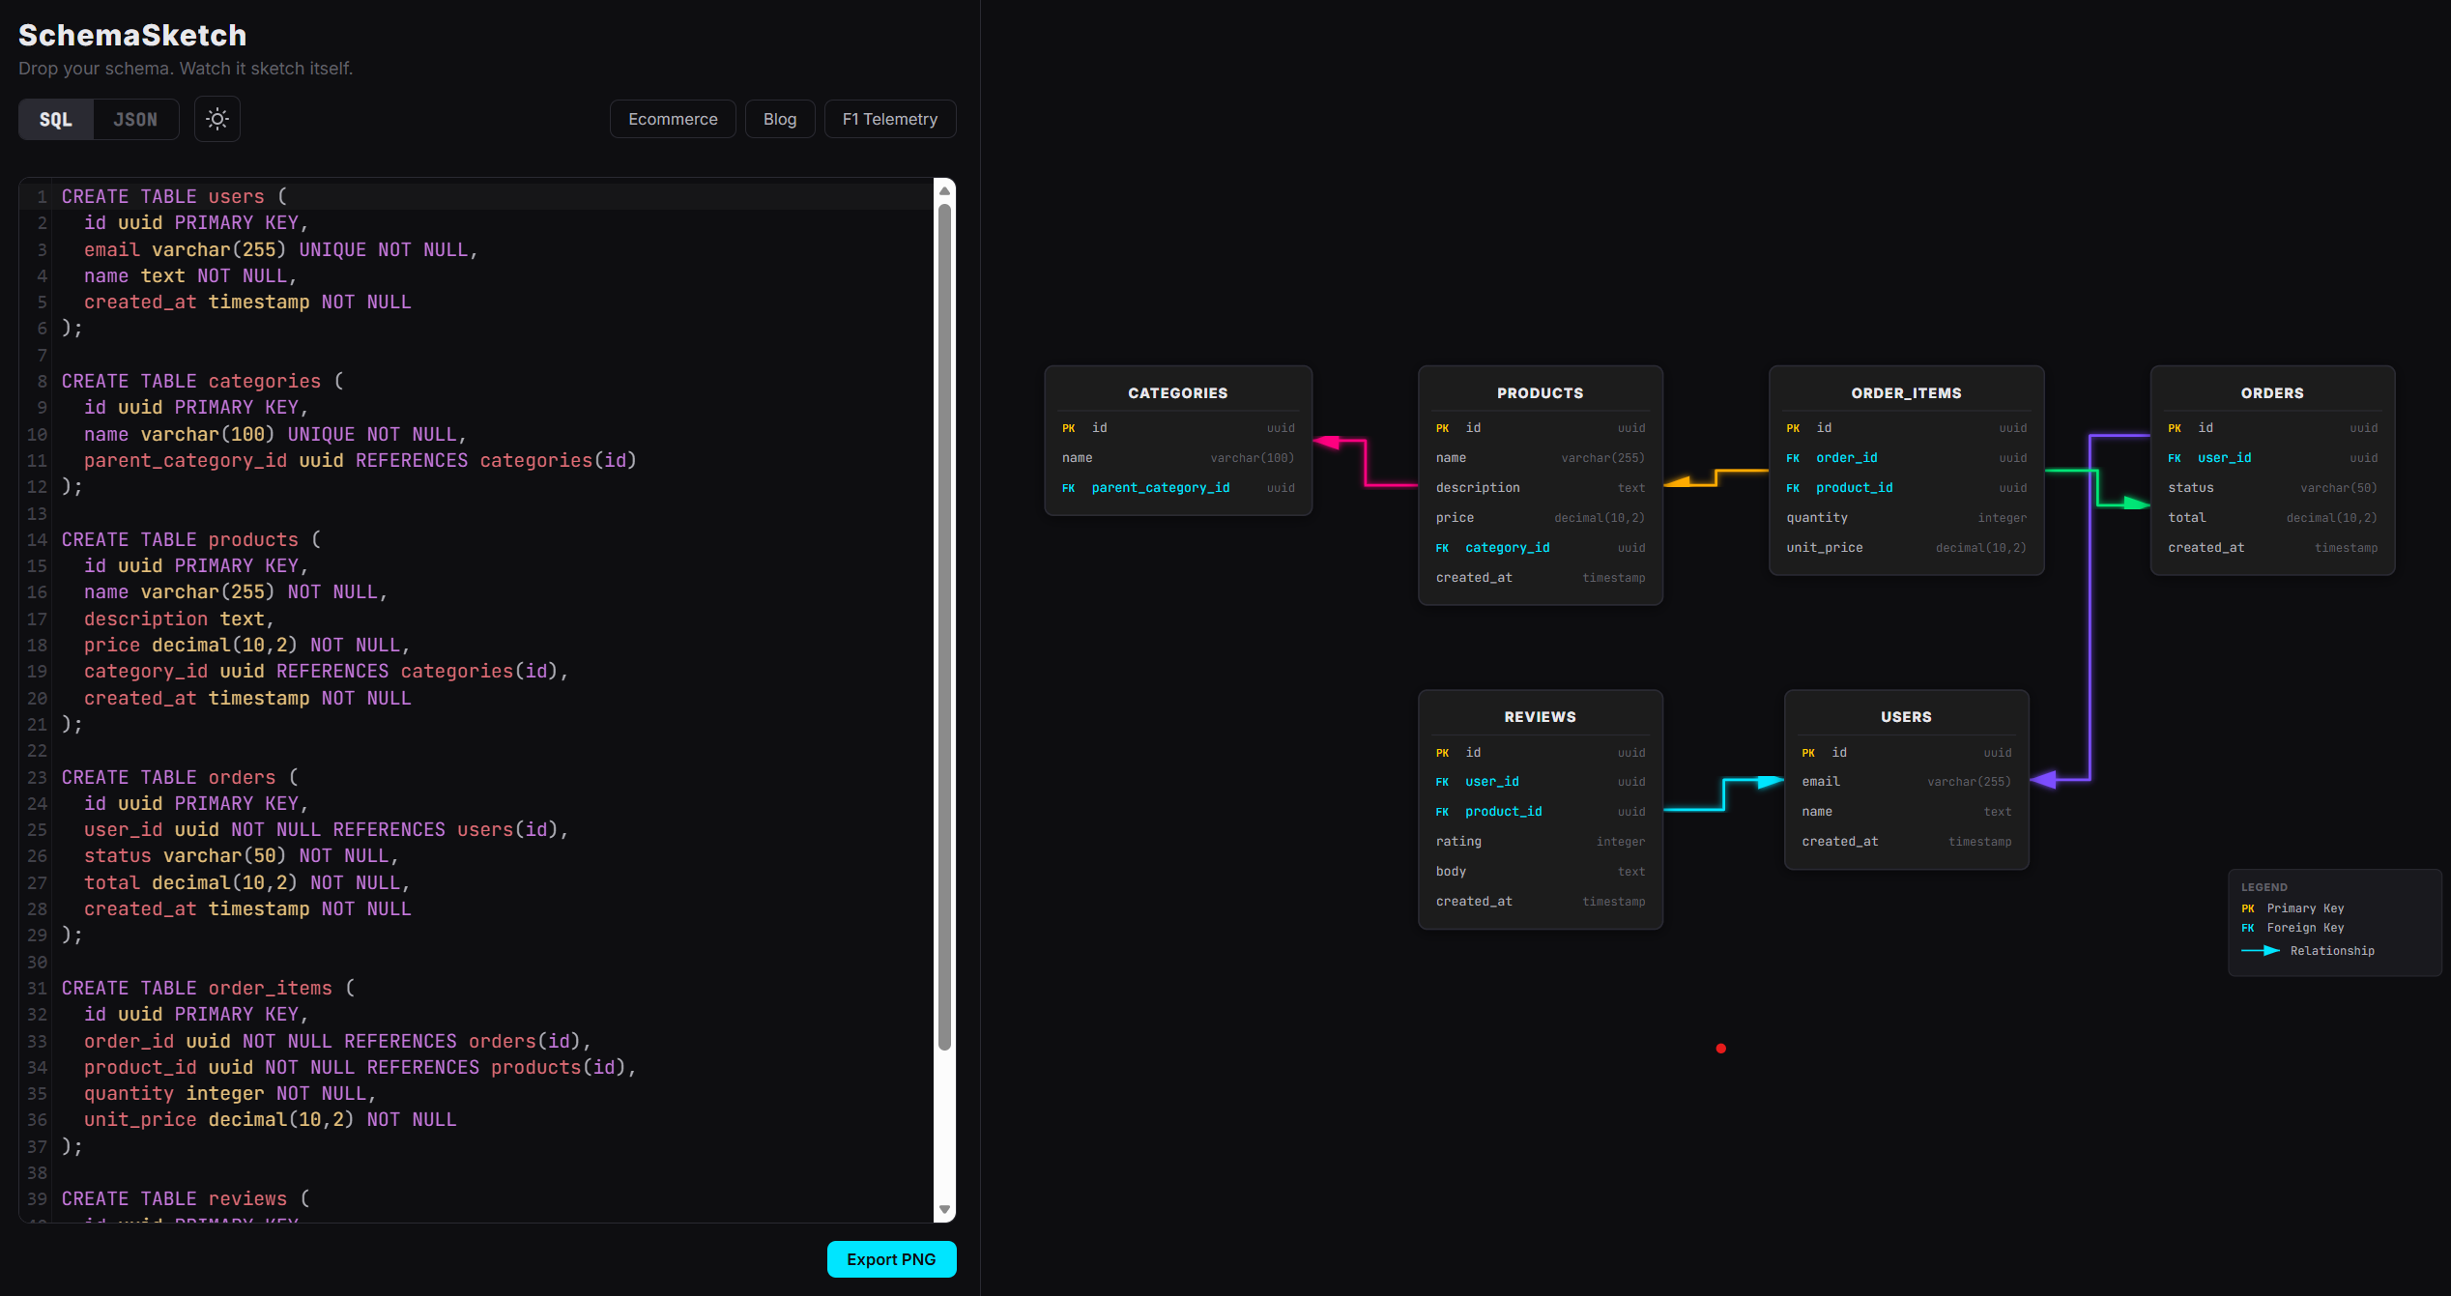The image size is (2451, 1296).
Task: Click the purple arrowhead at USERS table
Action: (x=2043, y=780)
